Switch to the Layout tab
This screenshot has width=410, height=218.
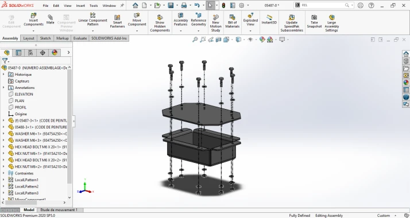tap(29, 38)
